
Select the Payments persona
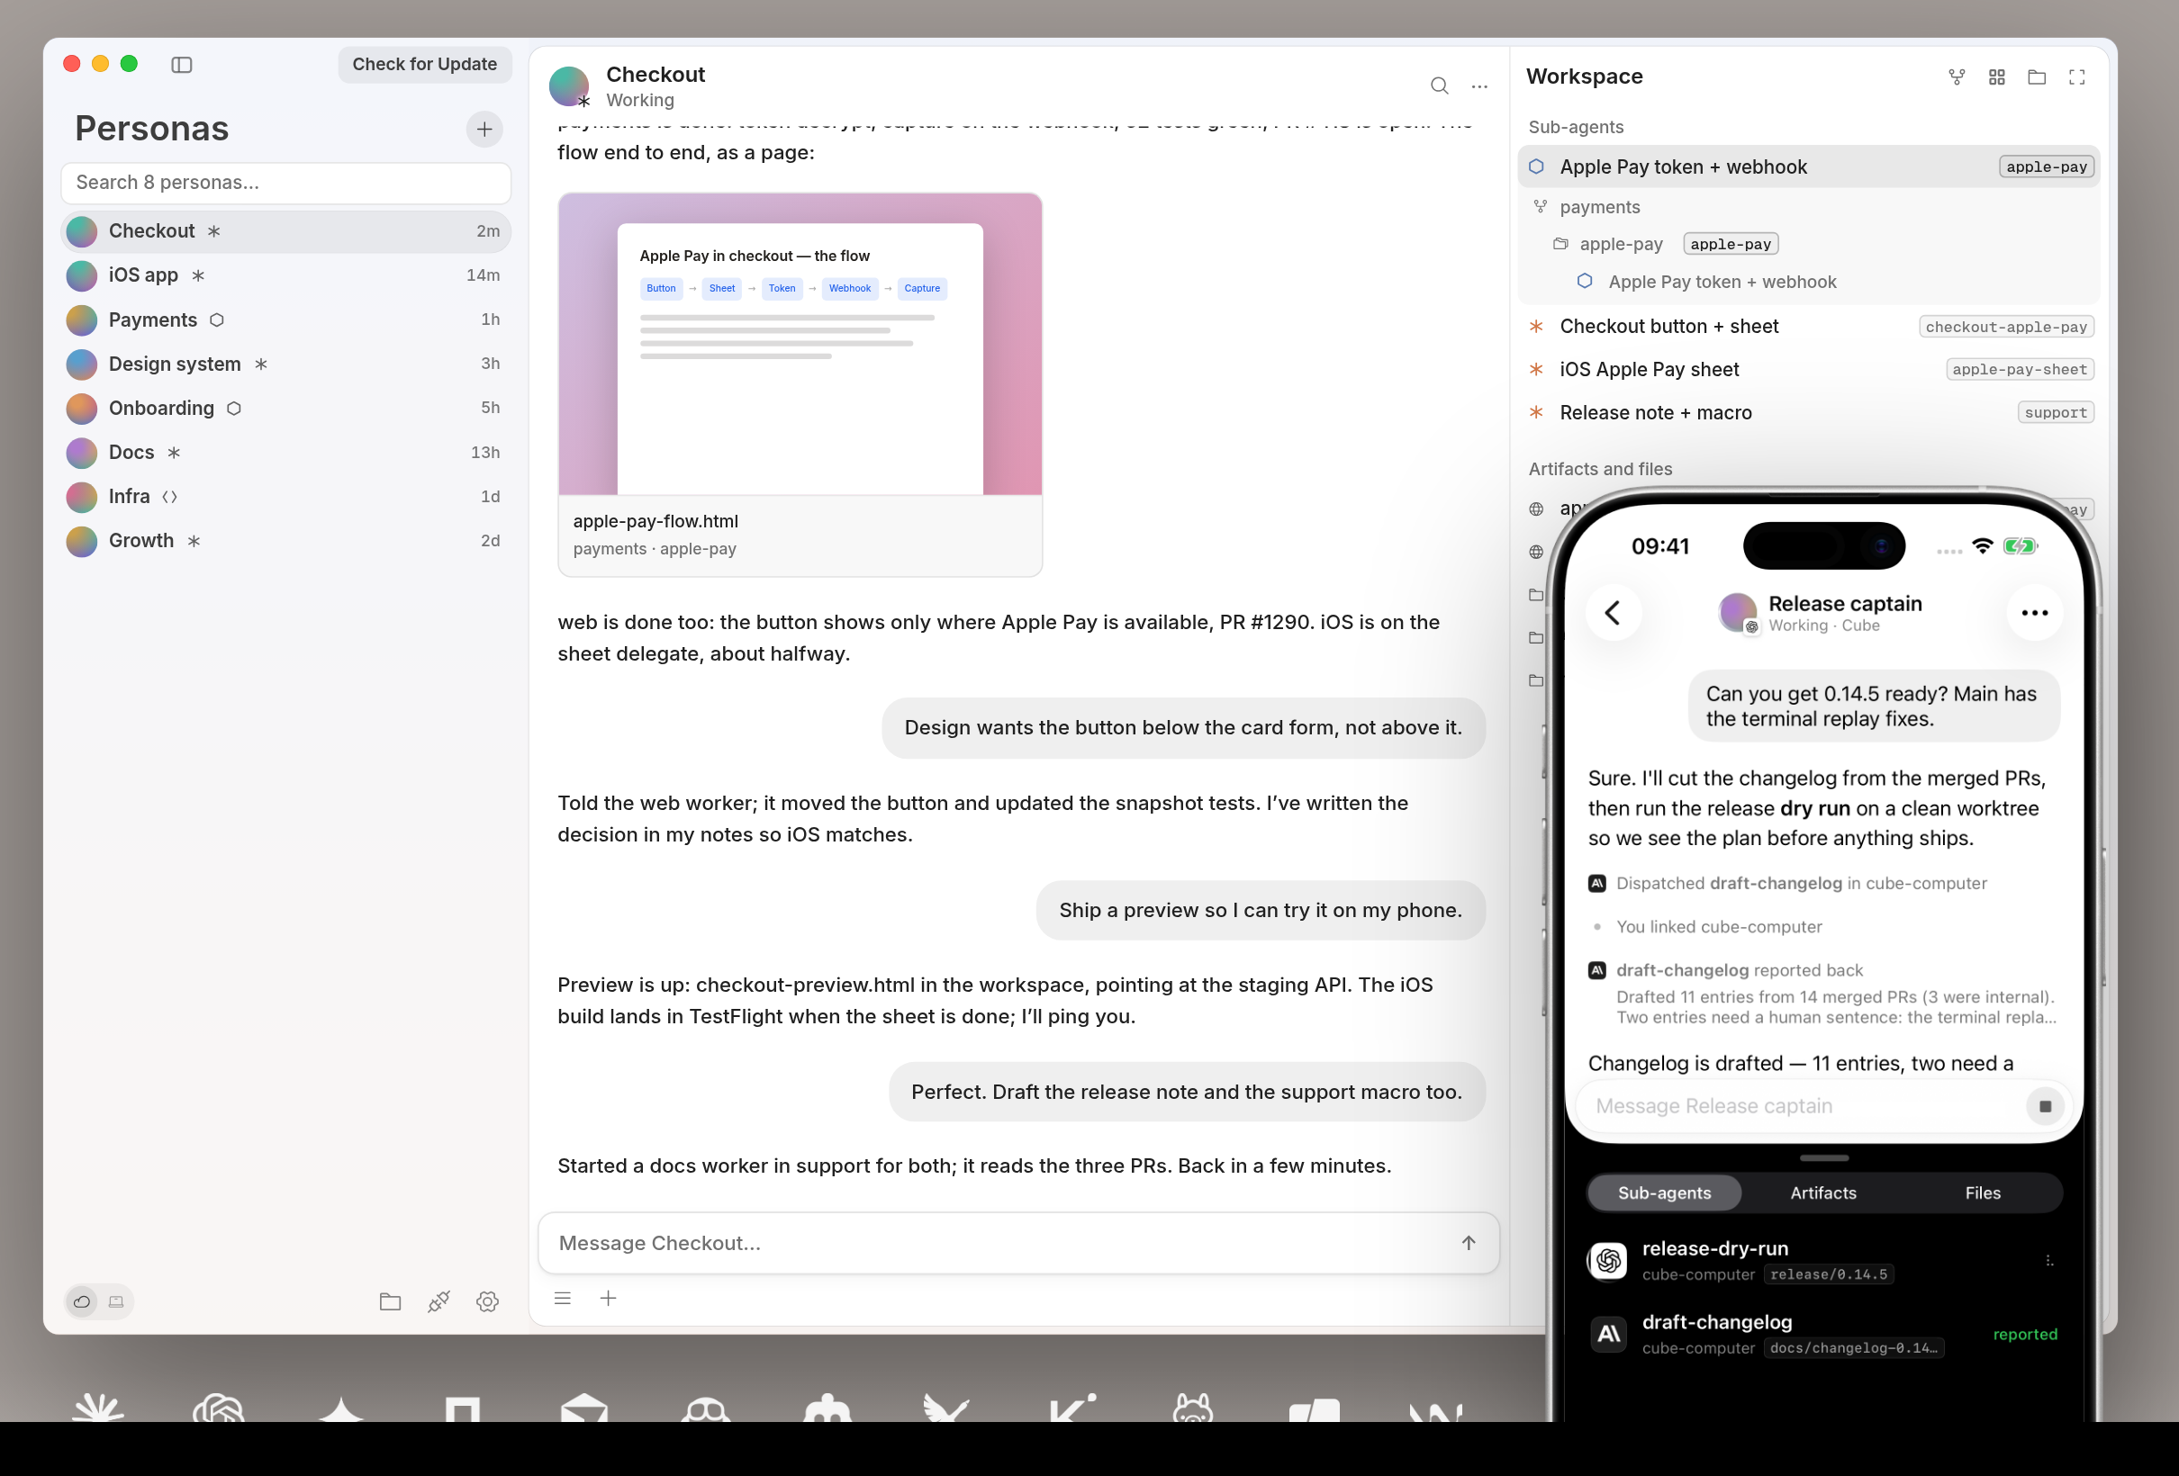[285, 319]
